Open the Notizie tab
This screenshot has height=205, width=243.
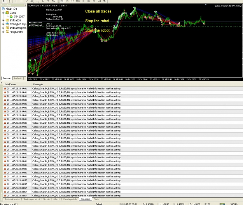[x=47, y=199]
